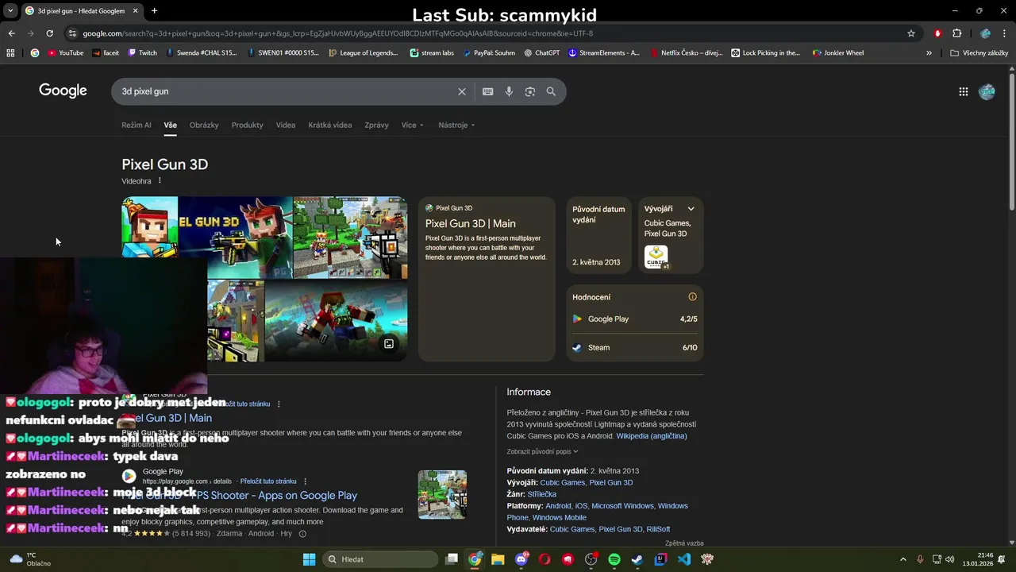Show hidden tray icons chevron
The image size is (1016, 572).
point(902,559)
